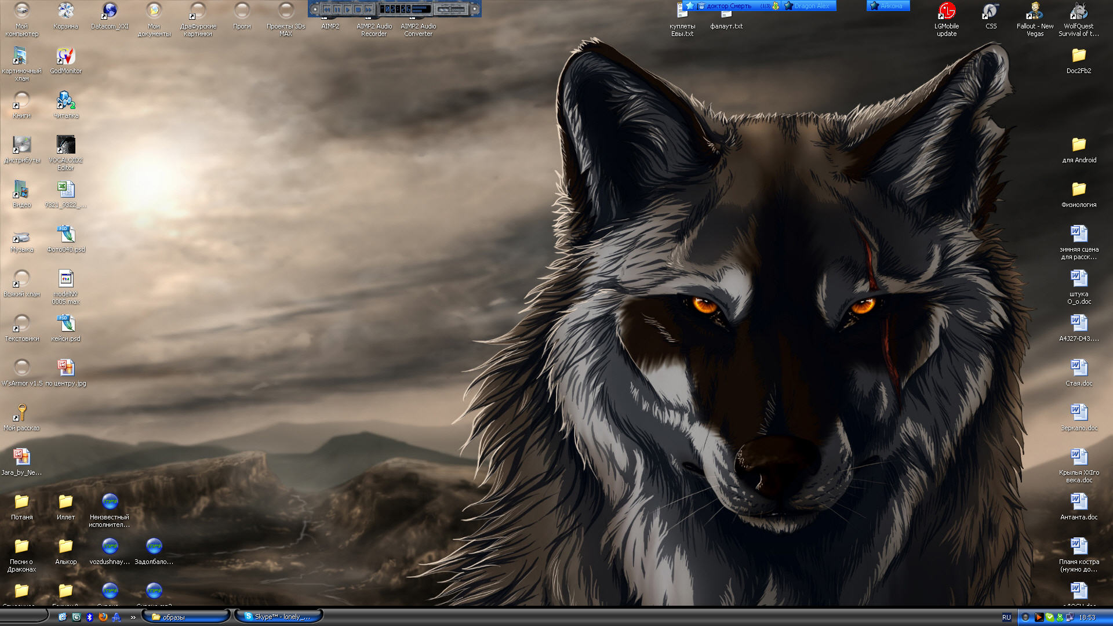Select the Стая.doc Word document

pyautogui.click(x=1079, y=373)
